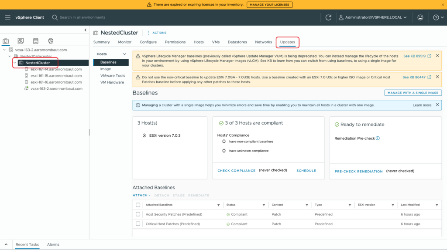447x250 pixels.
Task: Collapse the NestedCluster tree node
Action: [15, 63]
